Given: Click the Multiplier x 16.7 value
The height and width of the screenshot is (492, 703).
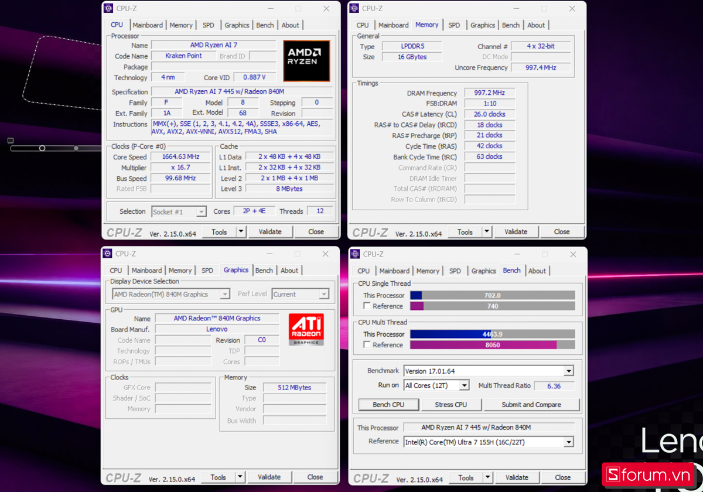Looking at the screenshot, I should [x=180, y=168].
